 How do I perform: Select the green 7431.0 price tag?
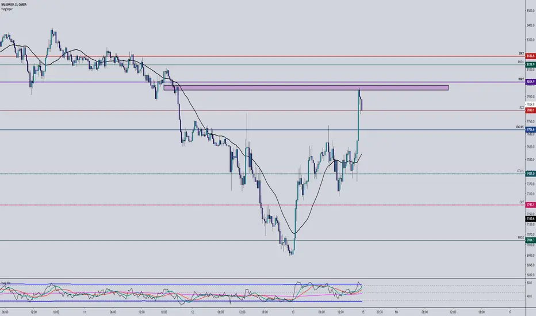530,174
